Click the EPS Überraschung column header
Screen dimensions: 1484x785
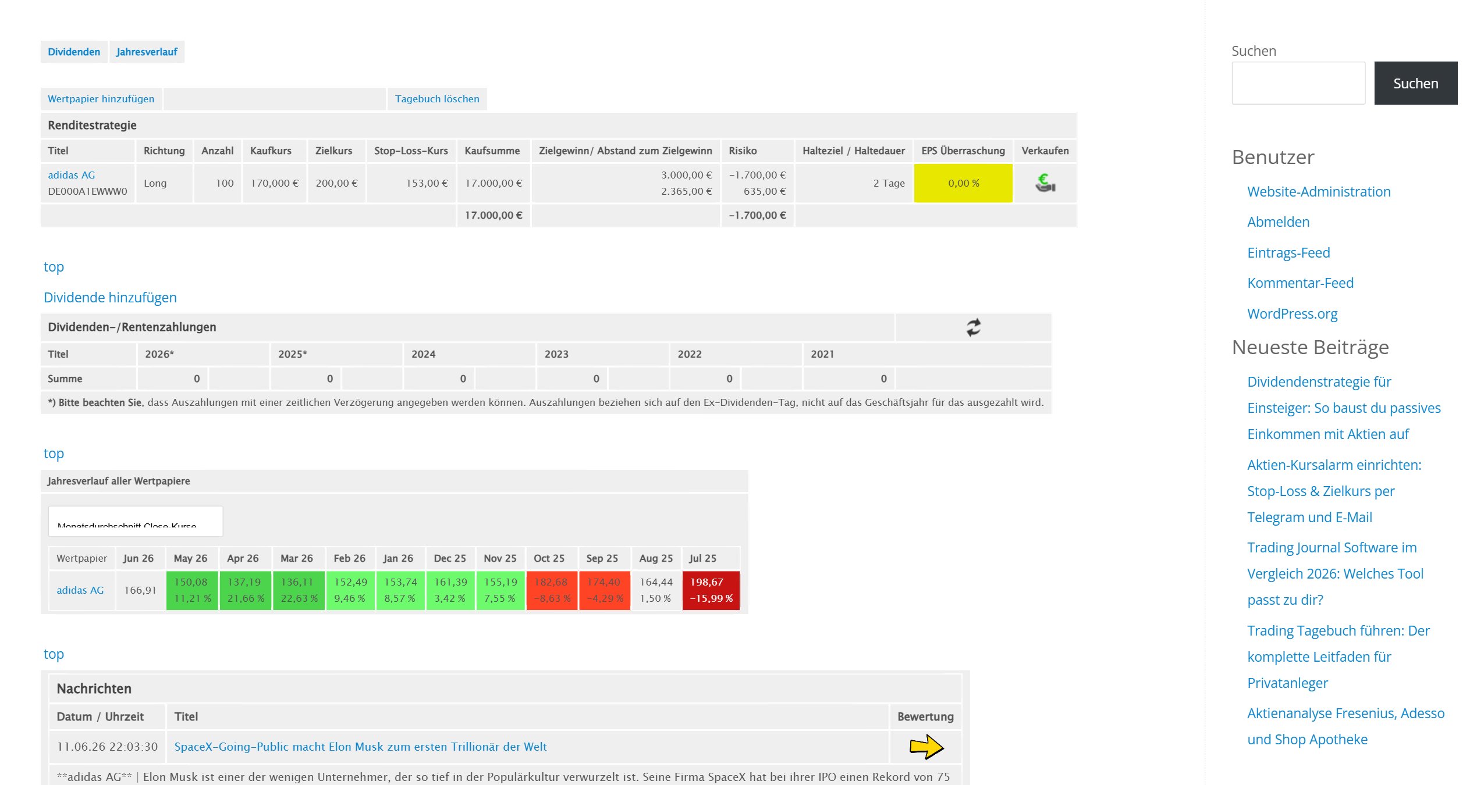(x=963, y=151)
